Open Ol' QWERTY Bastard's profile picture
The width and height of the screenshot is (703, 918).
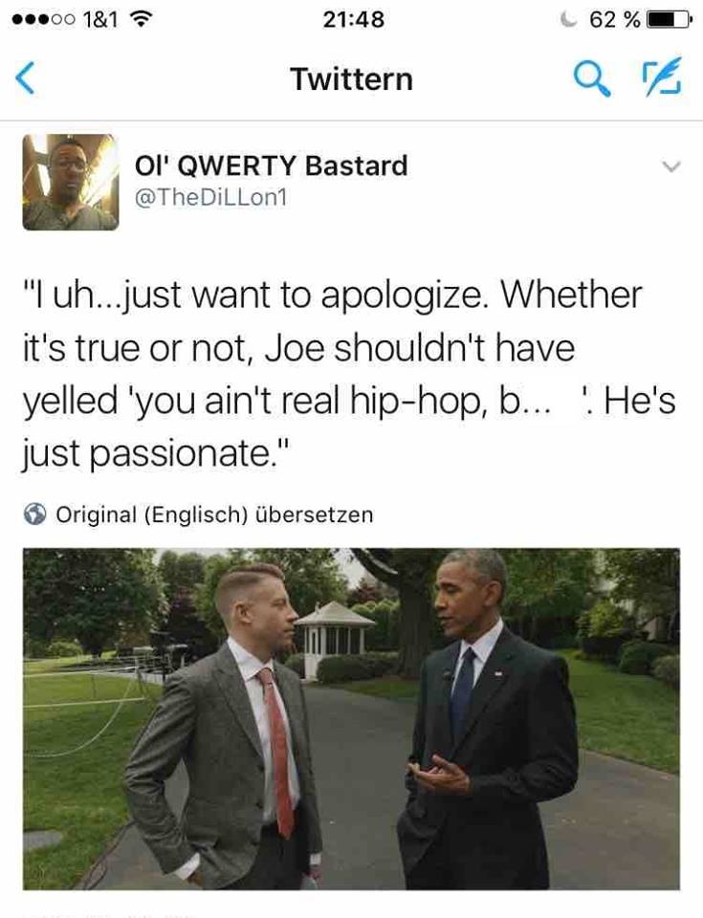pyautogui.click(x=71, y=182)
